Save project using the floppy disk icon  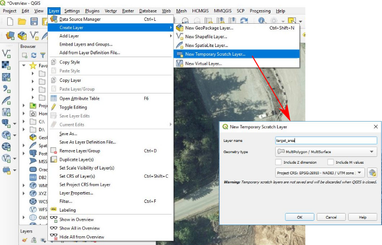coord(34,21)
